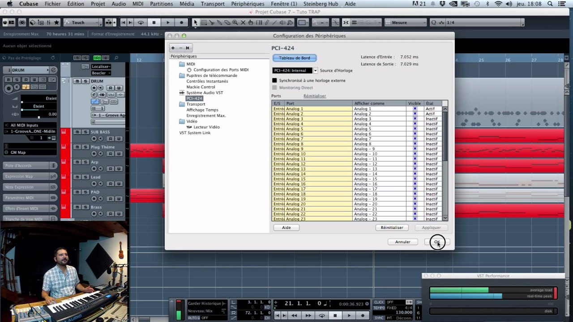
Task: Toggle Visible checkbox for Analog 1 port
Action: tap(415, 109)
